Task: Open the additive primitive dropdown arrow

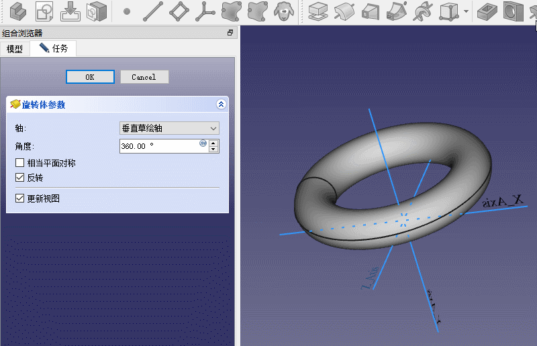Action: (466, 11)
